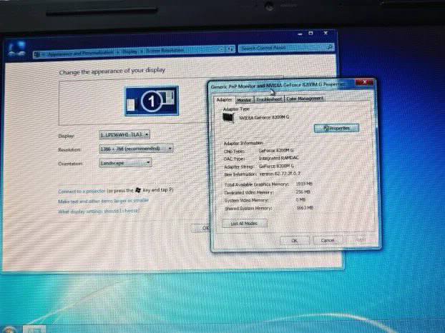Click the NVIDIA adapter card icon
This screenshot has width=445, height=333.
[228, 117]
